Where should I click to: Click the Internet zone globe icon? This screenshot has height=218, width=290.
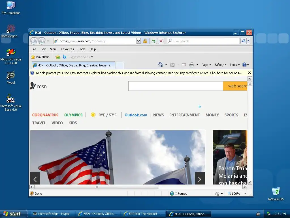pyautogui.click(x=172, y=194)
